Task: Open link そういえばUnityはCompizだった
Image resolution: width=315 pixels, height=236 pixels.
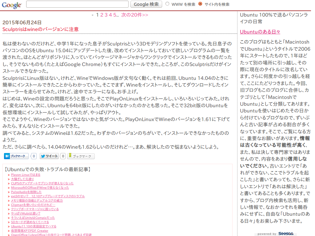Action: (33, 218)
